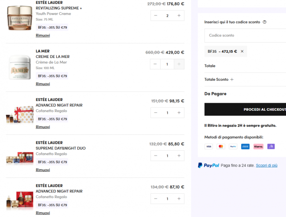Remove Creme de la Mer from cart
The height and width of the screenshot is (217, 286).
43,84
